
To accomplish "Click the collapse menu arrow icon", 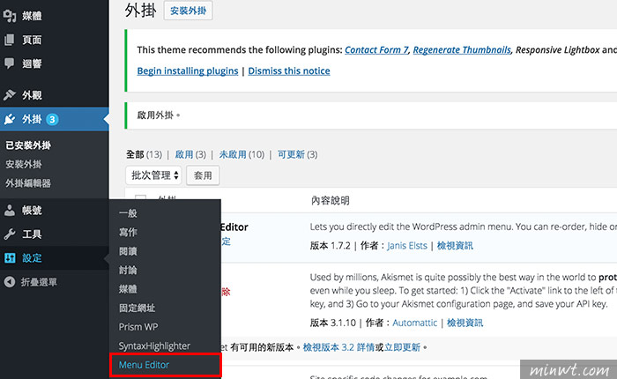I will pos(10,282).
